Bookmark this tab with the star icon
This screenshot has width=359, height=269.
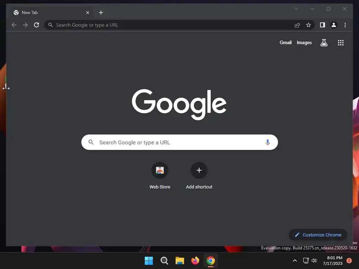[309, 25]
